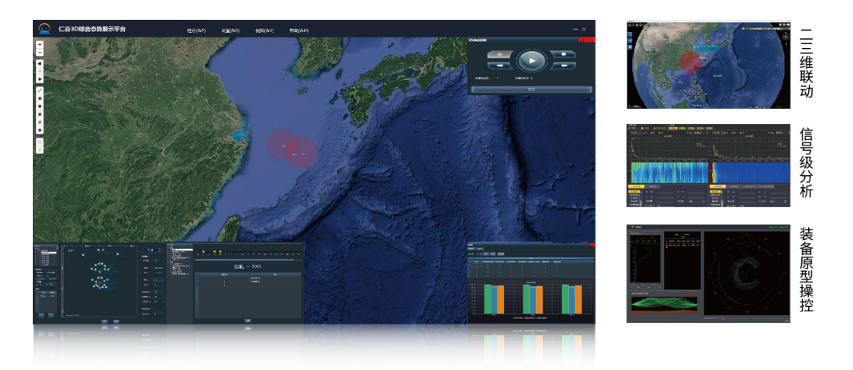The image size is (853, 370).
Task: Open the 信号级分析 spectrum thumbnail
Action: 708,165
